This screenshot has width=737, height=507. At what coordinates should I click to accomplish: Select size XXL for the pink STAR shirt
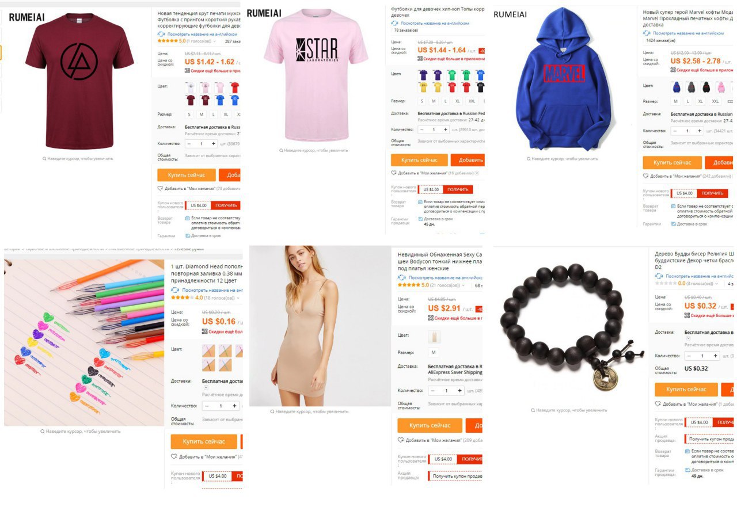[x=472, y=101]
